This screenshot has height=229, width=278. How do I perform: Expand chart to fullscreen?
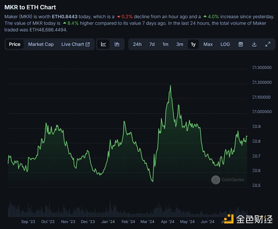click(x=268, y=44)
